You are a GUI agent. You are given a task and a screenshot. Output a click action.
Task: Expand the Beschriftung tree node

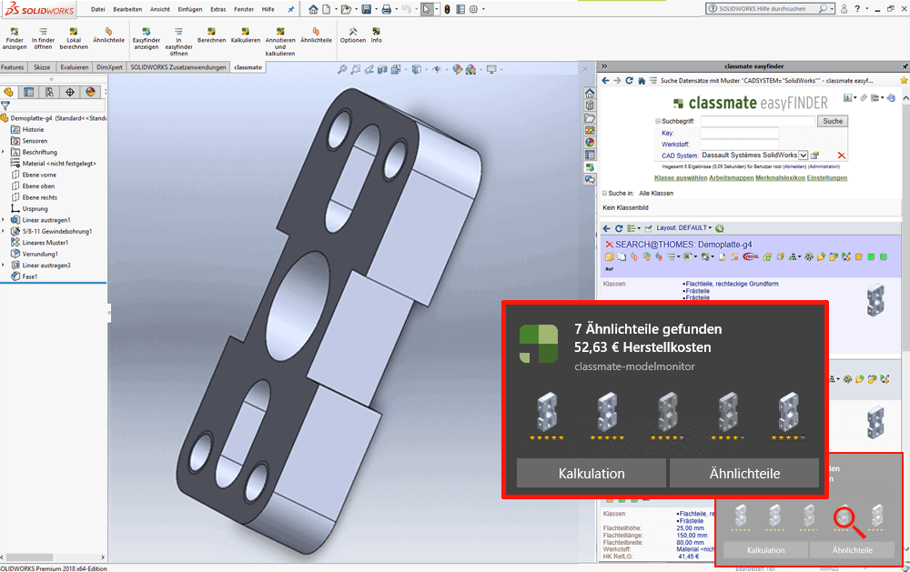click(4, 152)
